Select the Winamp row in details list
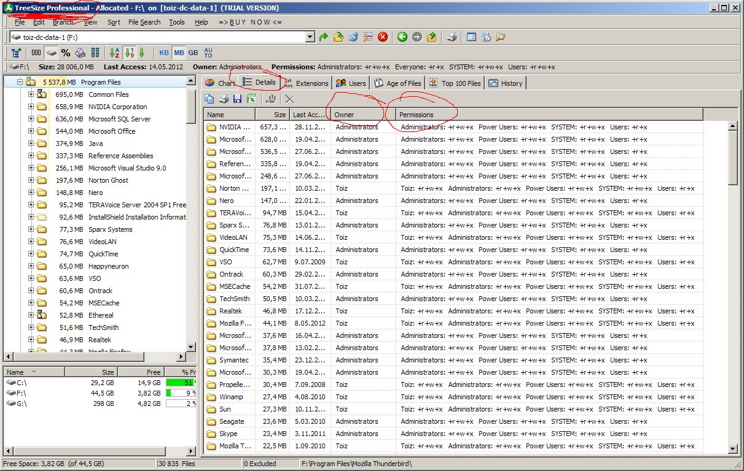 [x=453, y=397]
